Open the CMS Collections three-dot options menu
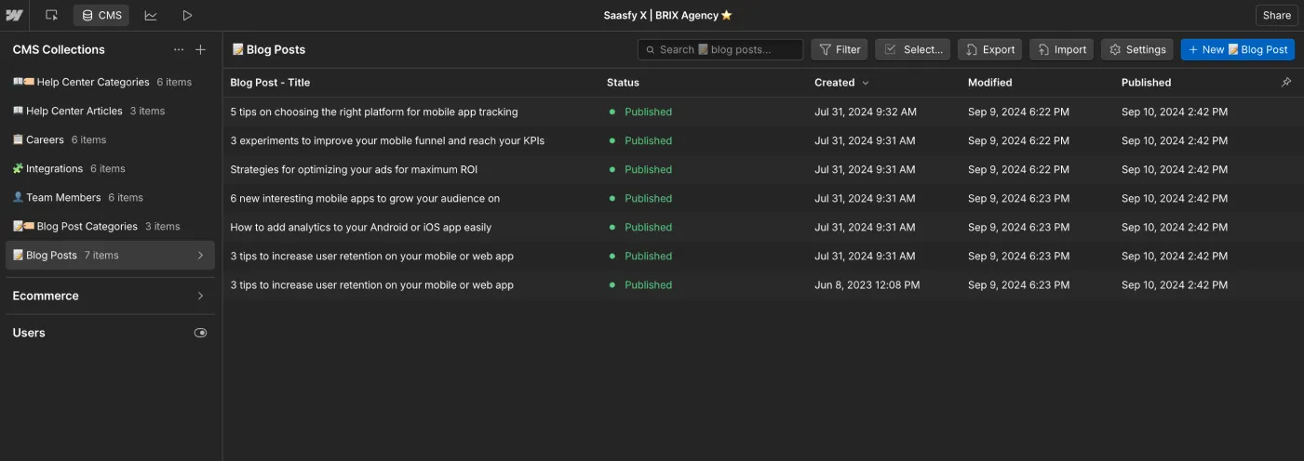Viewport: 1304px width, 461px height. [179, 49]
